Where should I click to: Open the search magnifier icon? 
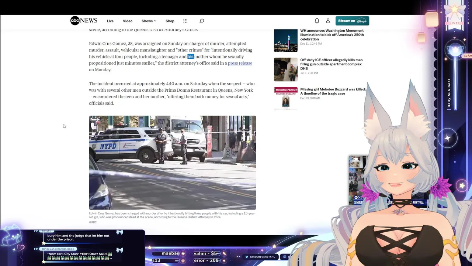[202, 21]
